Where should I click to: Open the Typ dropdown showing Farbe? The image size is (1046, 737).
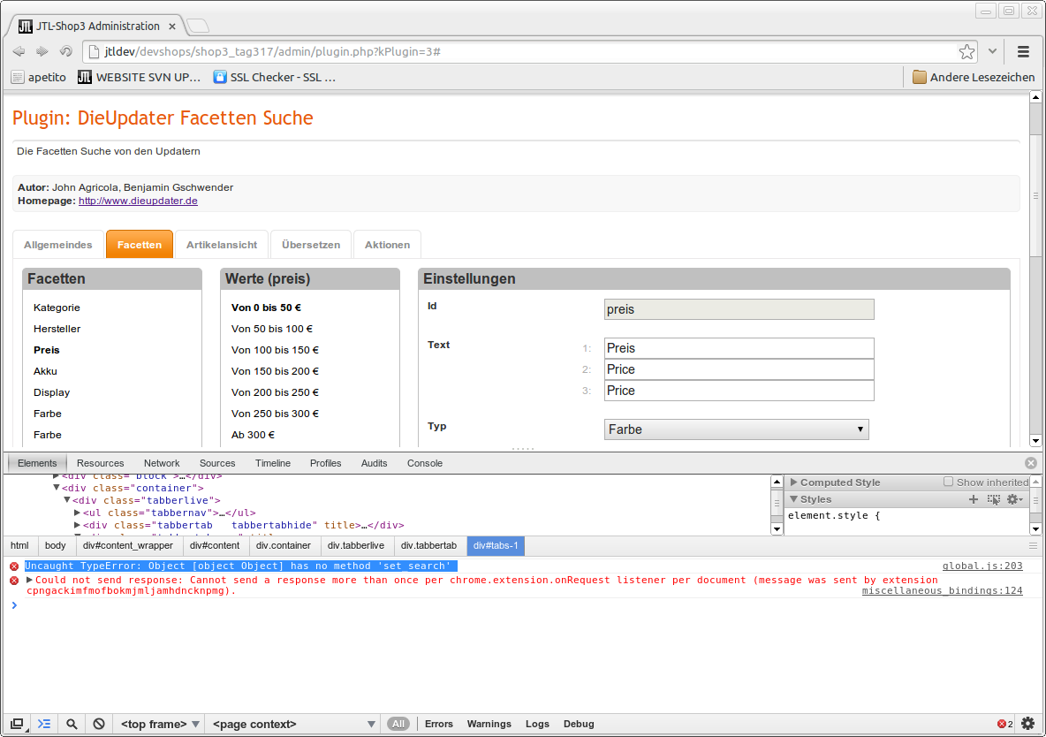(737, 429)
